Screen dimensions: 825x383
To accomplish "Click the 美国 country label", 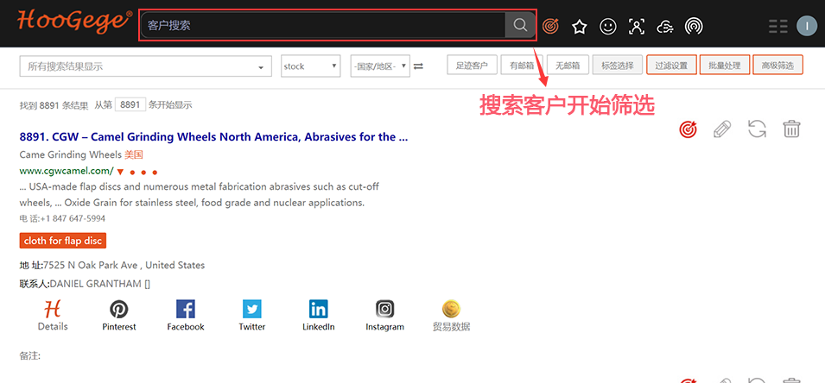I will coord(134,154).
